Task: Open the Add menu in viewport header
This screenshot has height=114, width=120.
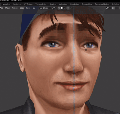Action: tap(2, 8)
